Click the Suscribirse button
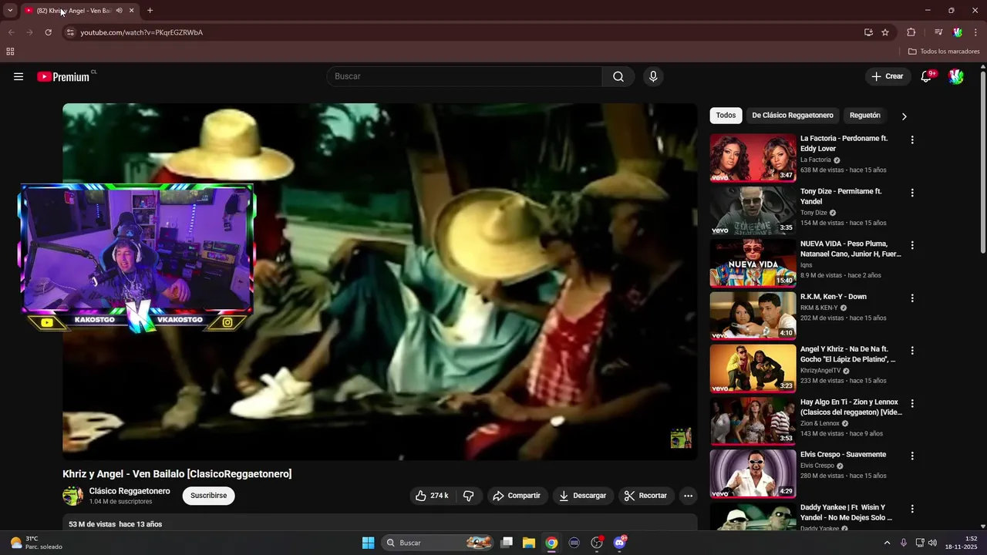The image size is (987, 555). (x=208, y=496)
